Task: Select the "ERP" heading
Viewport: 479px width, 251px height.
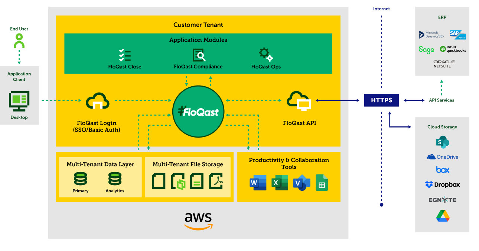Action: pyautogui.click(x=442, y=17)
